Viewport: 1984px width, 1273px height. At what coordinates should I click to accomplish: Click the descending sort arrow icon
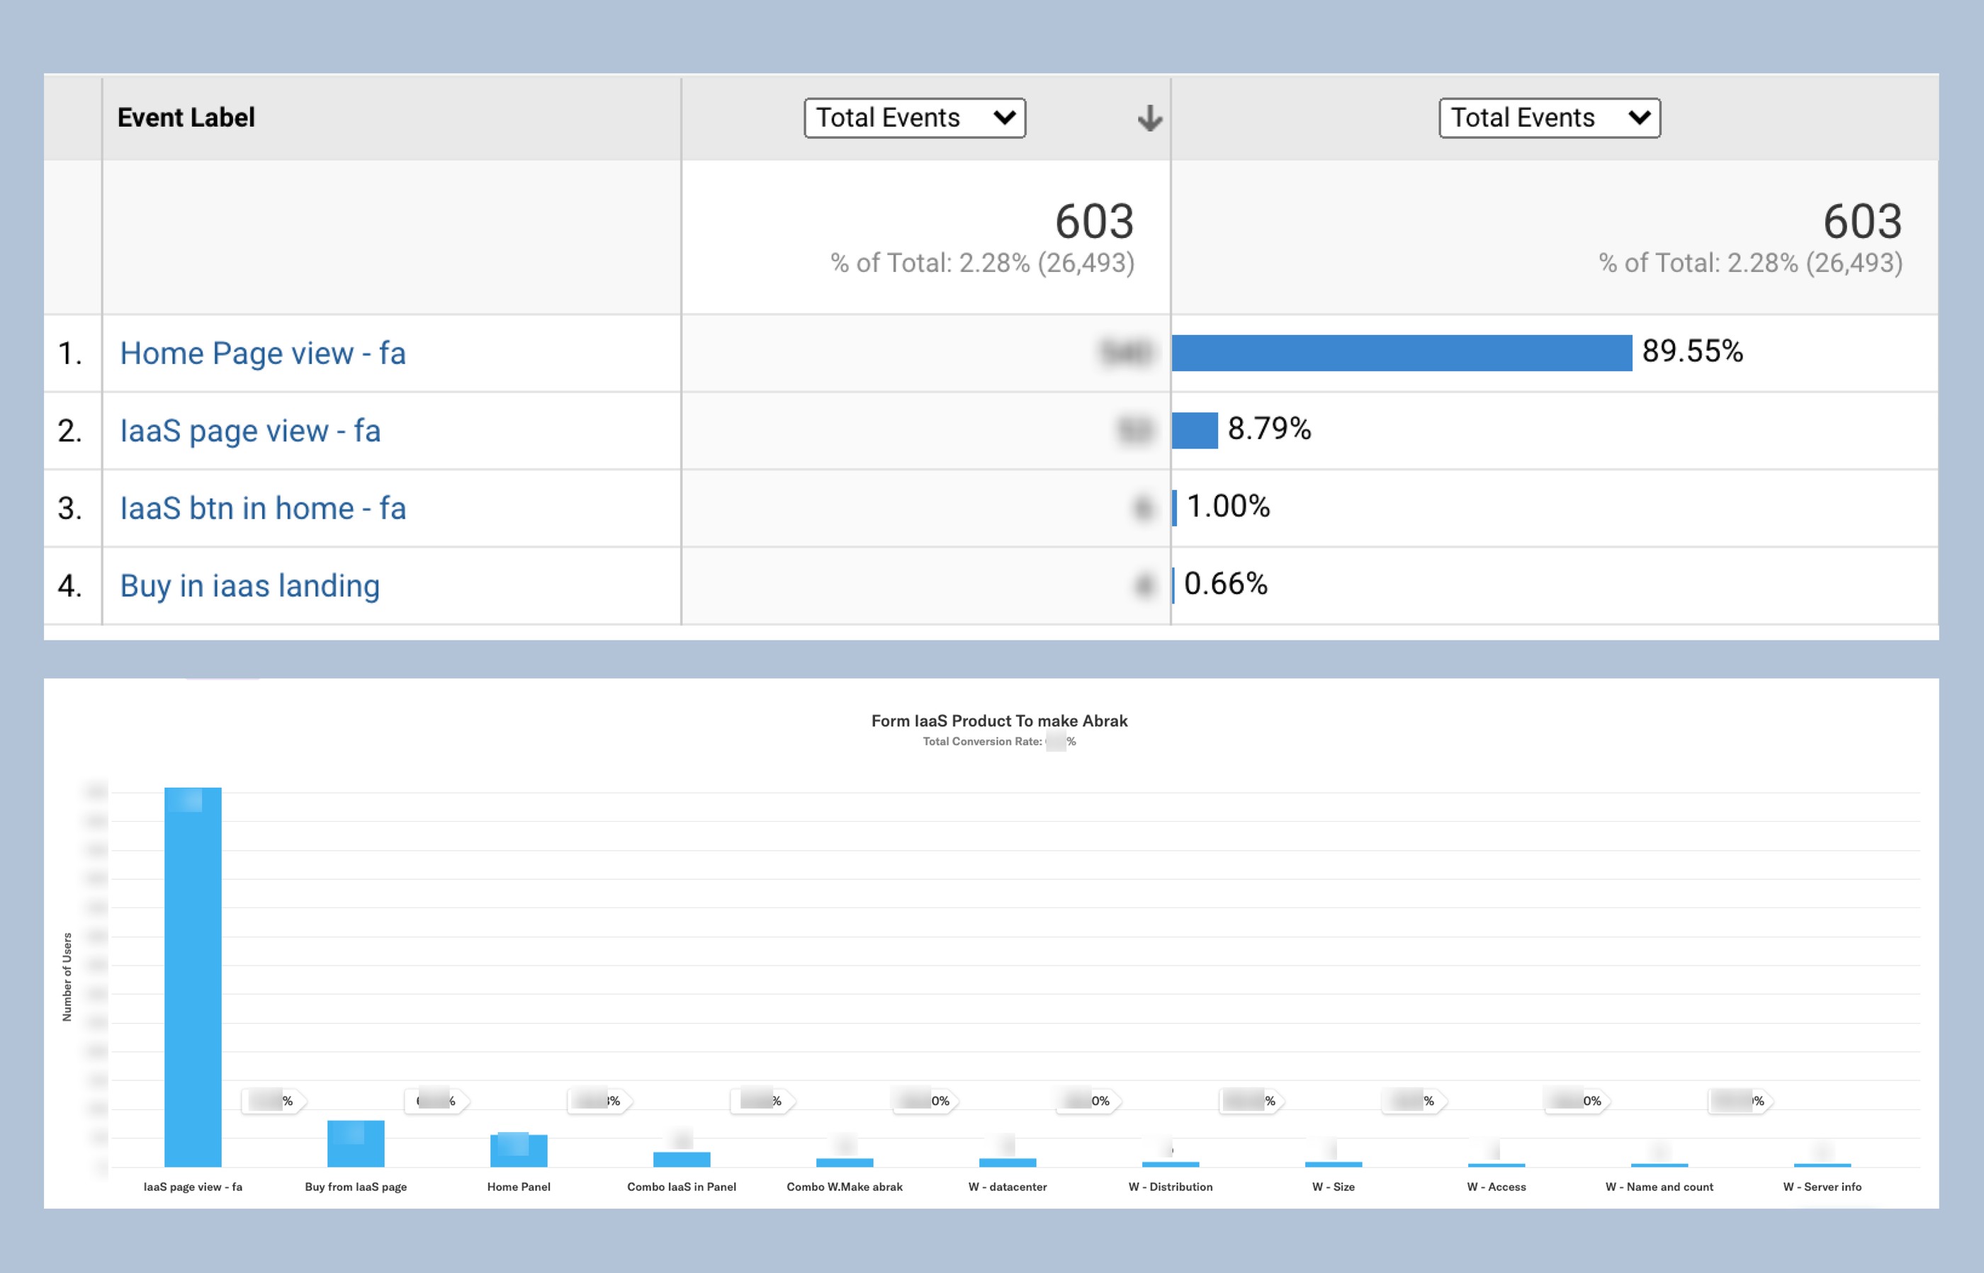point(1149,118)
